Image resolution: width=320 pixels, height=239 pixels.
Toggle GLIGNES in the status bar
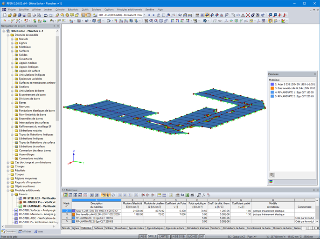point(192,237)
